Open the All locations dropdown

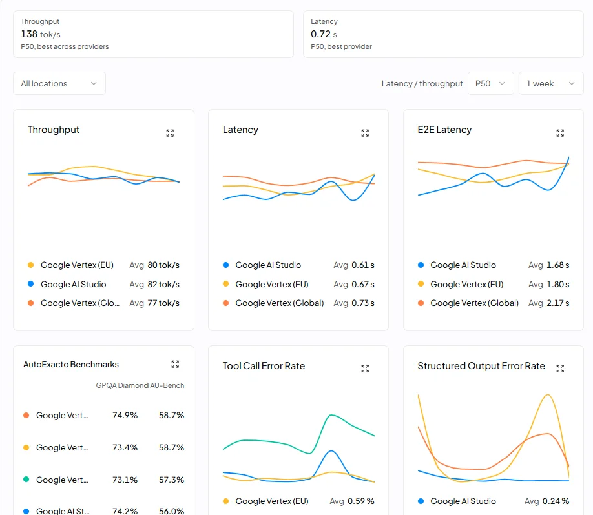(x=59, y=83)
